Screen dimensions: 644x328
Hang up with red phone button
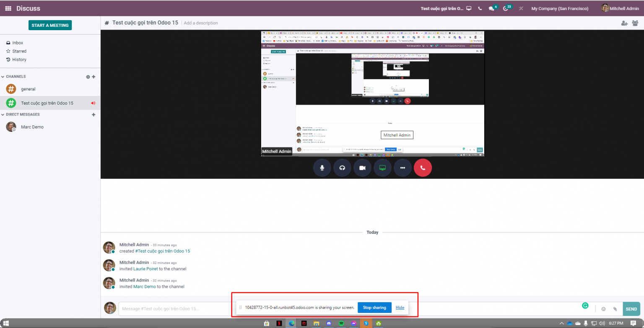click(423, 168)
